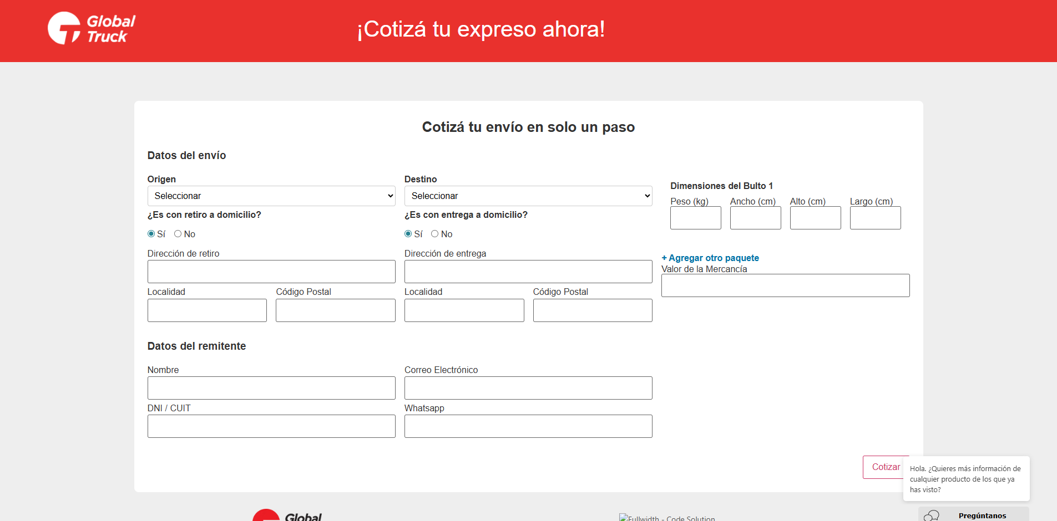Open the Pregúntanos chat widget

coord(974,514)
